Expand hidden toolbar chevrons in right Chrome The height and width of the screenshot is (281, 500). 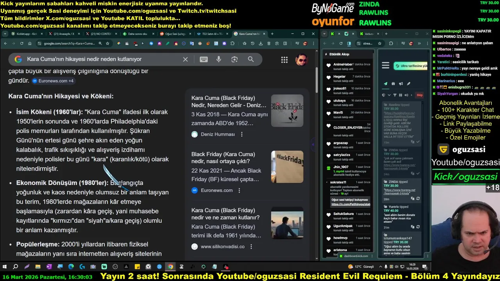(x=419, y=43)
